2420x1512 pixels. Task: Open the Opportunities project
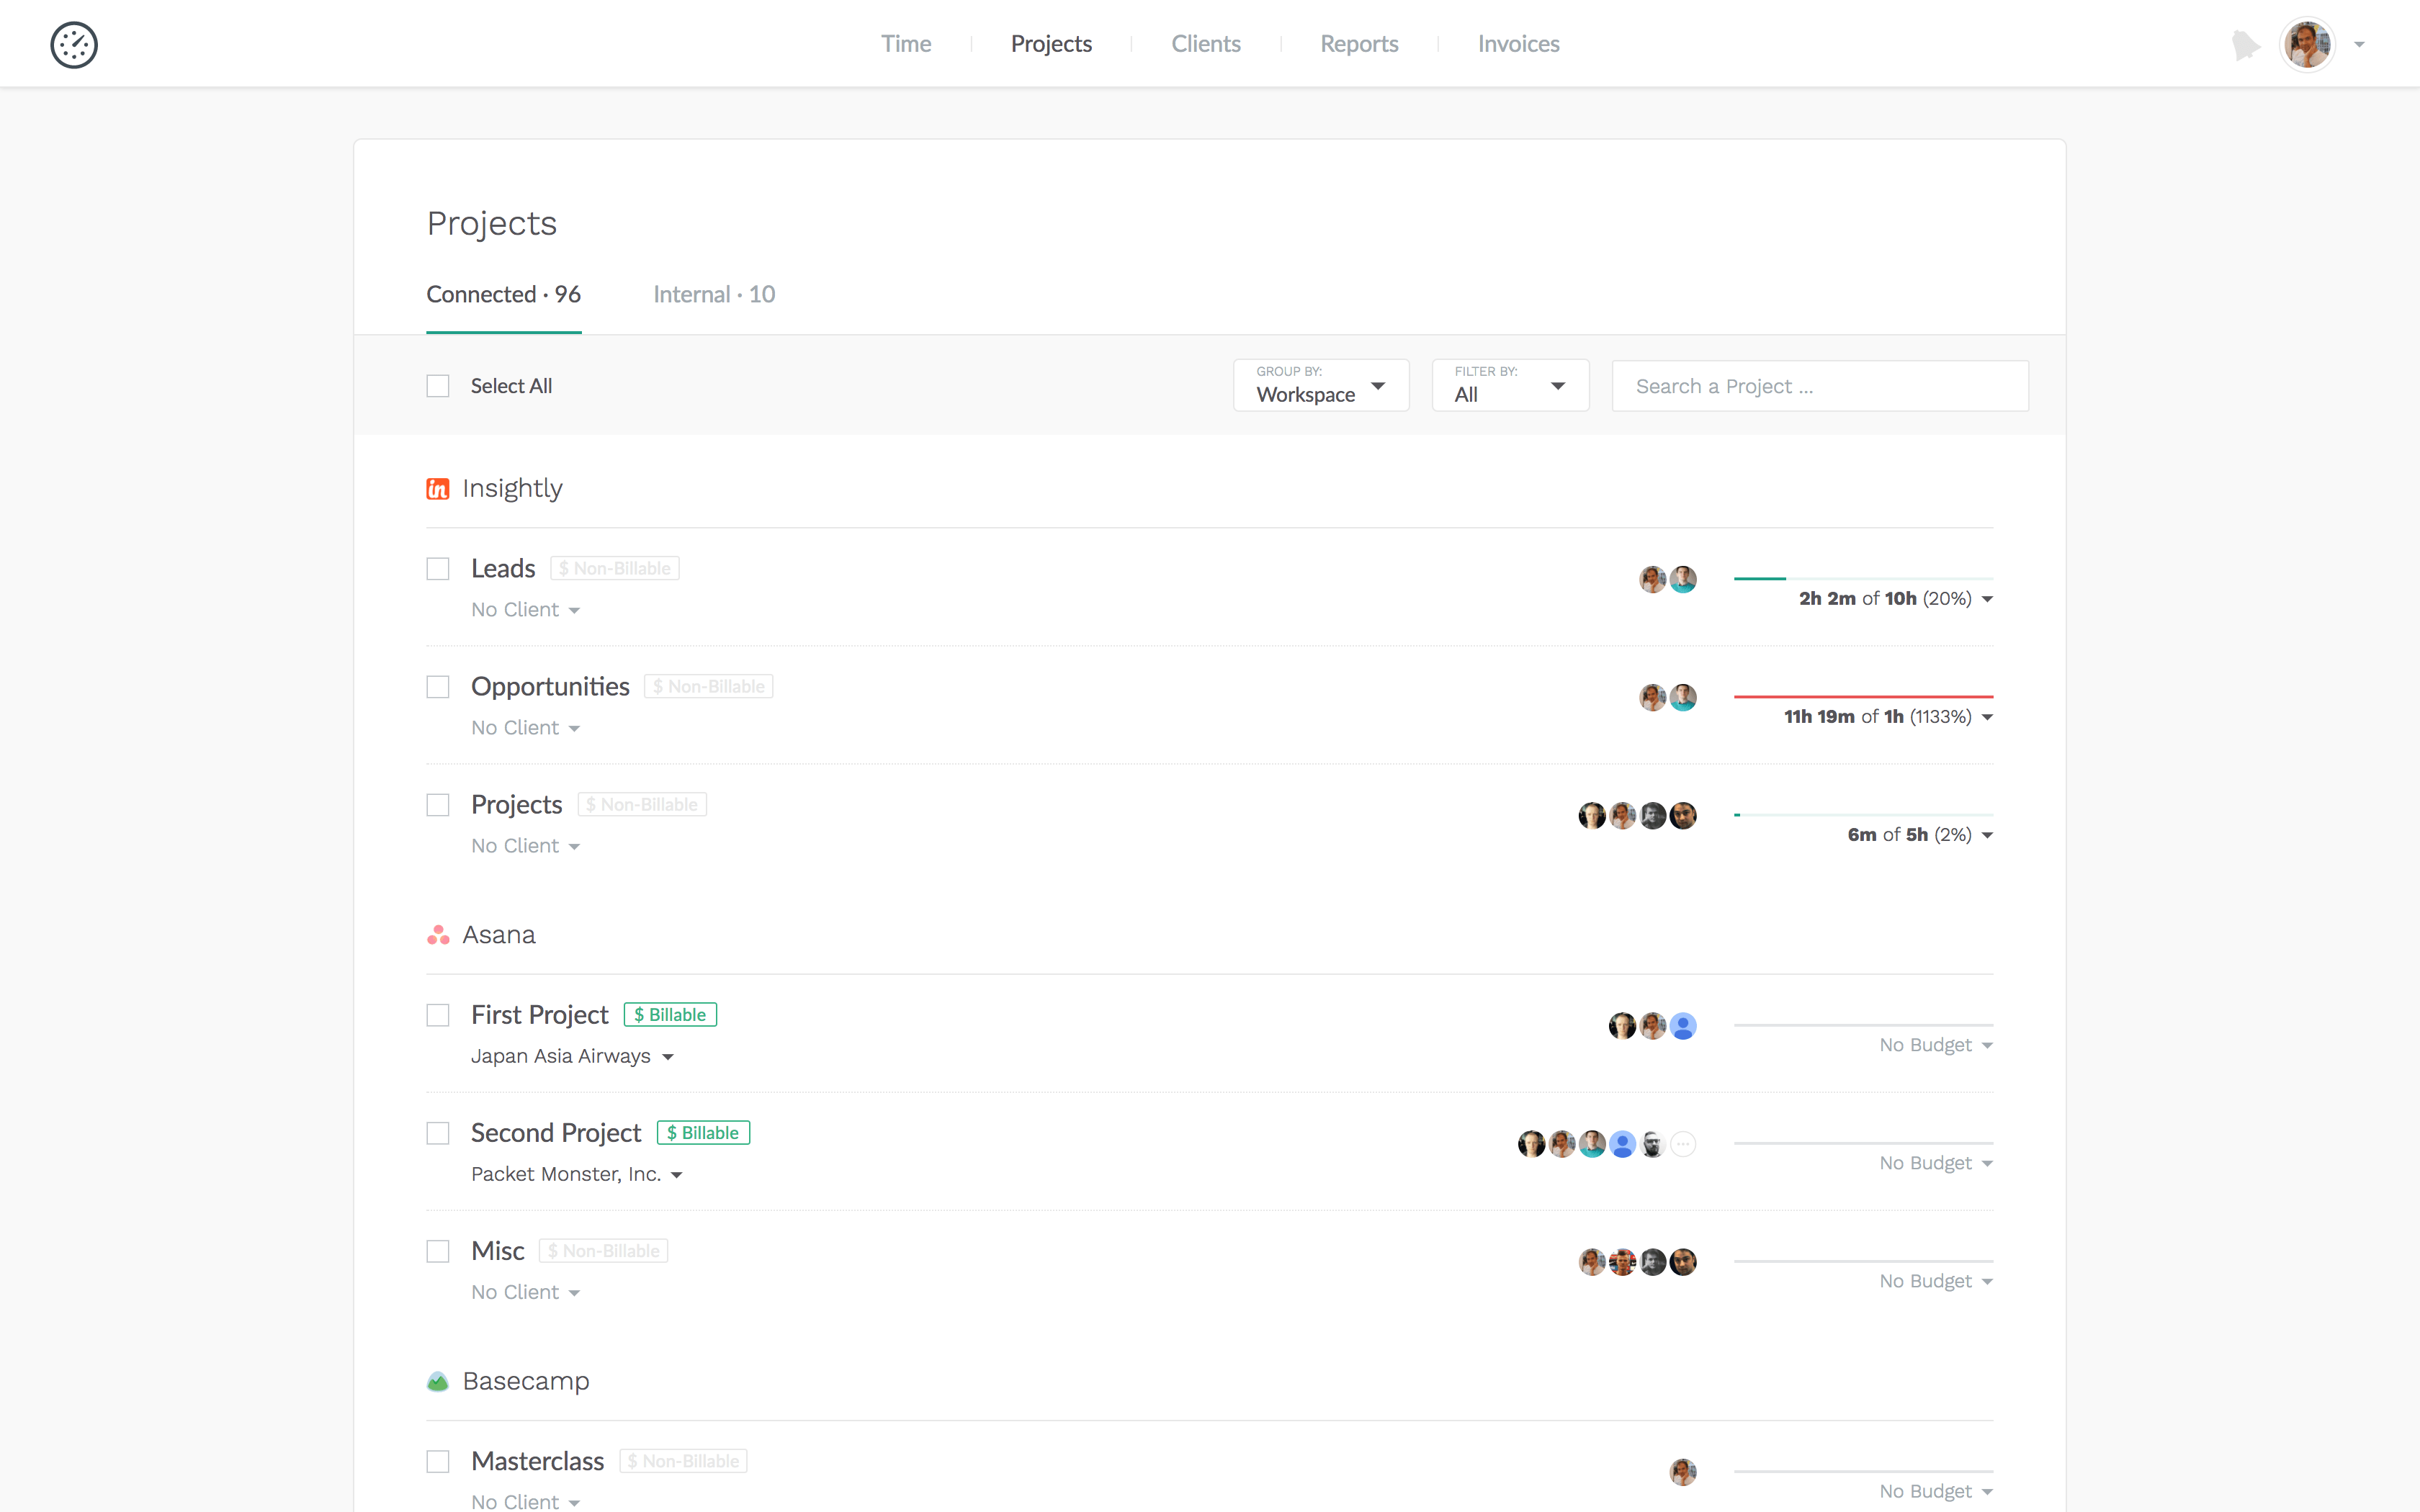[x=550, y=686]
